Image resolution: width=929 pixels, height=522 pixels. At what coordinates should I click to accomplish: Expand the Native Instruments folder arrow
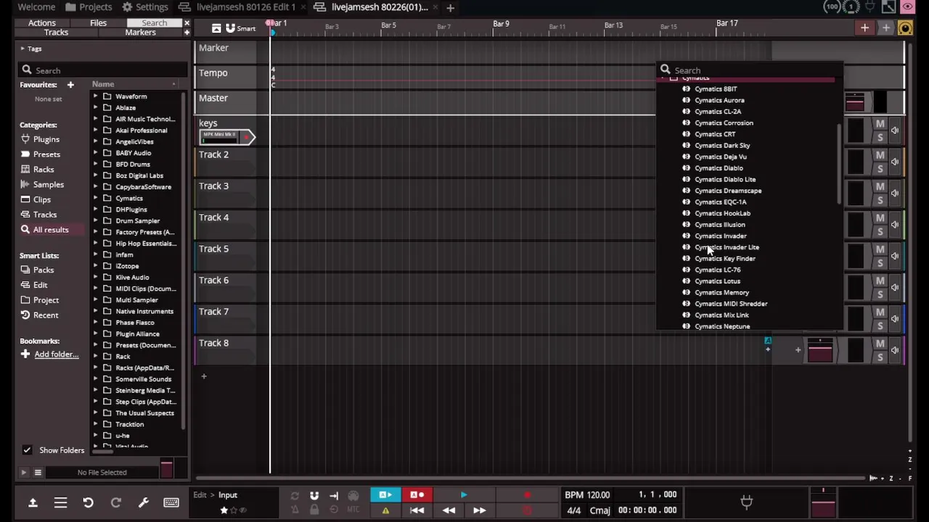pos(96,311)
